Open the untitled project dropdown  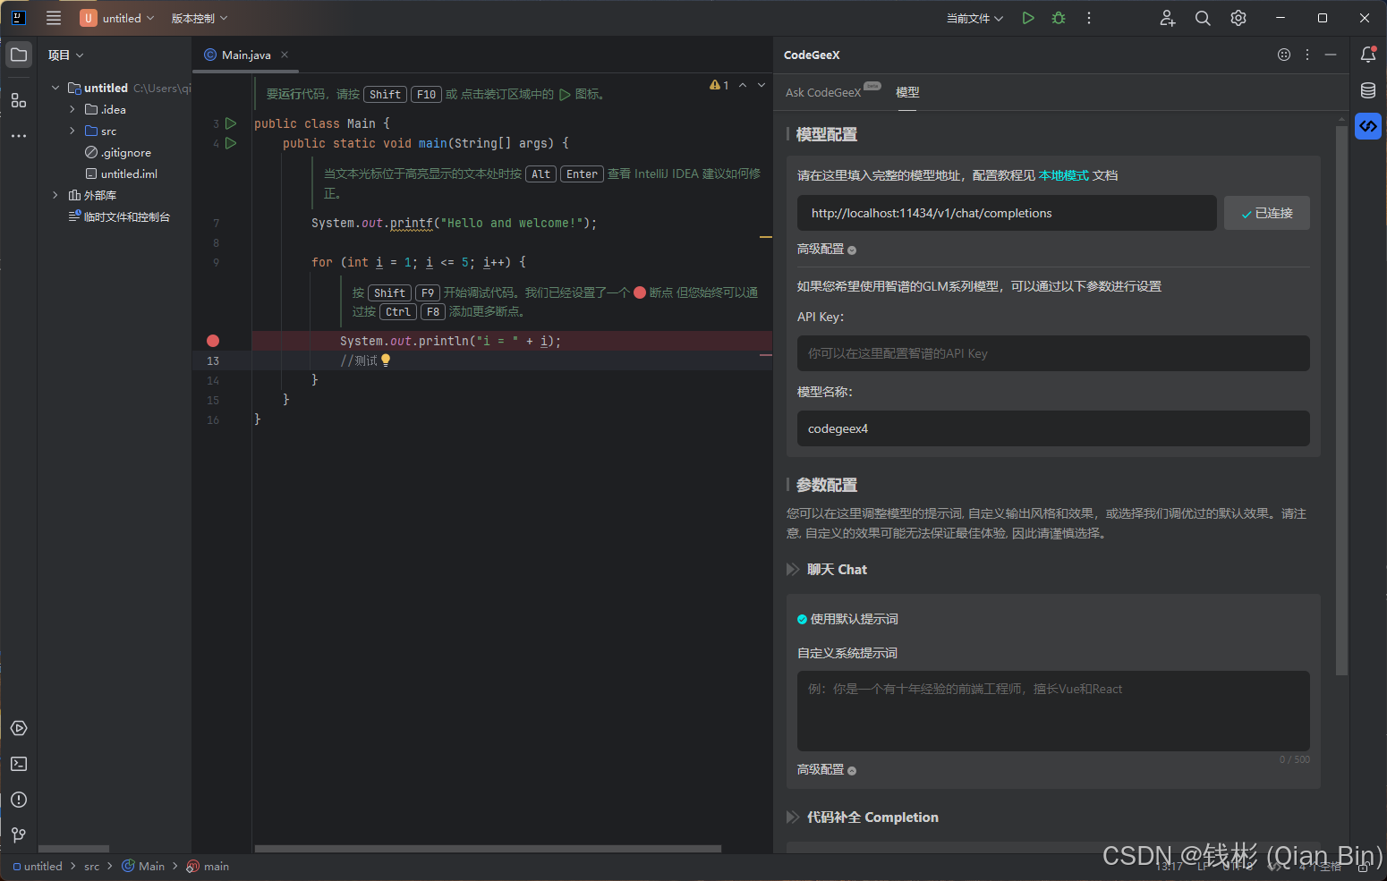coord(117,18)
